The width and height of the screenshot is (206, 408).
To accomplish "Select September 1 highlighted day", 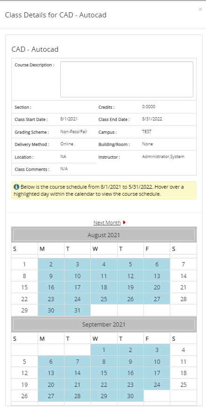I will pyautogui.click(x=104, y=350).
